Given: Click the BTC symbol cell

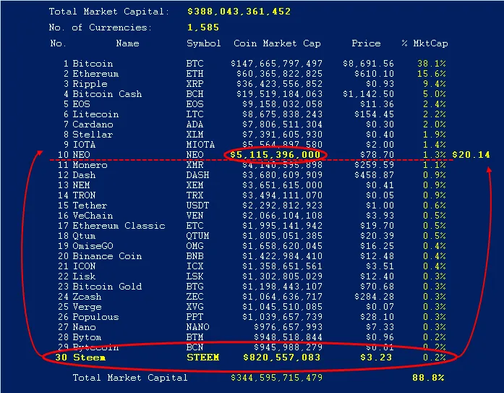Looking at the screenshot, I should tap(195, 64).
